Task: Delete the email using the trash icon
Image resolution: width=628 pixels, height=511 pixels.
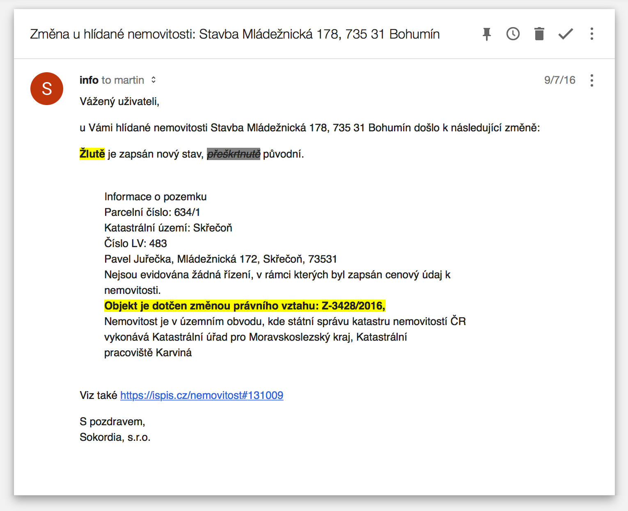Action: 539,34
